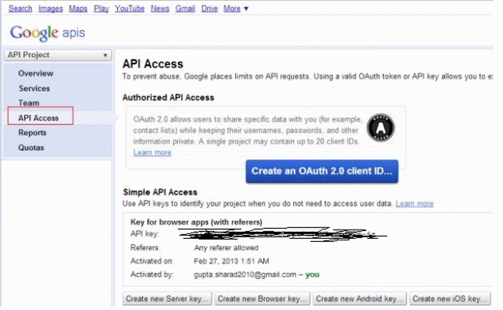The width and height of the screenshot is (503, 310).
Task: Click the 'Feb 27, 2013 1:51 AM' date
Action: (231, 261)
